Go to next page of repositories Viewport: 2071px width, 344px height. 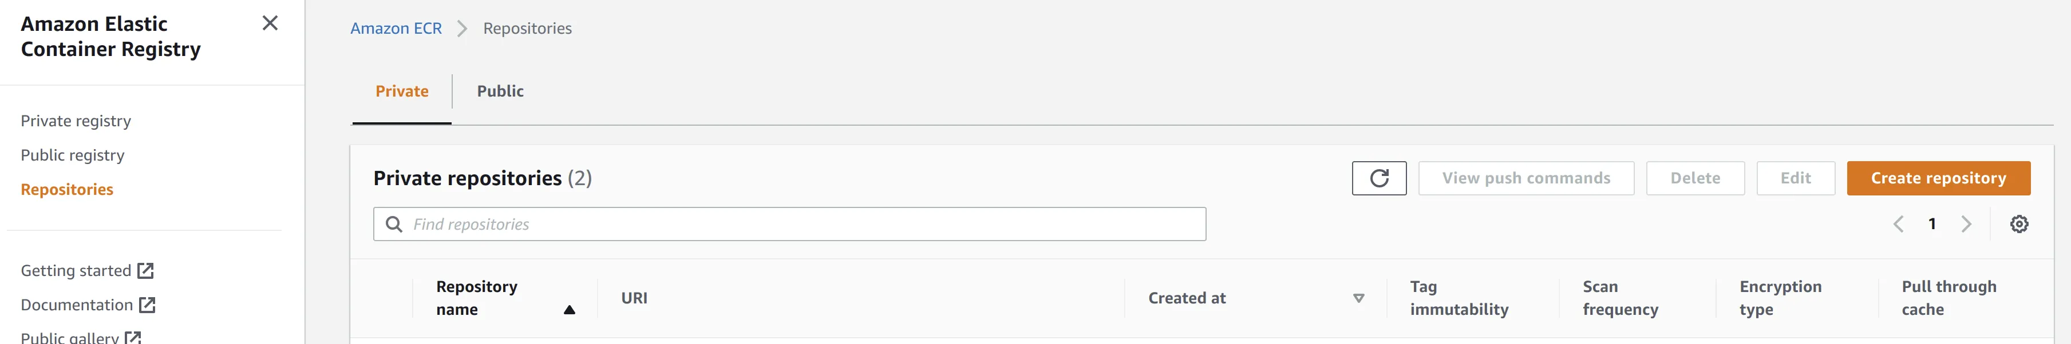pos(1966,225)
